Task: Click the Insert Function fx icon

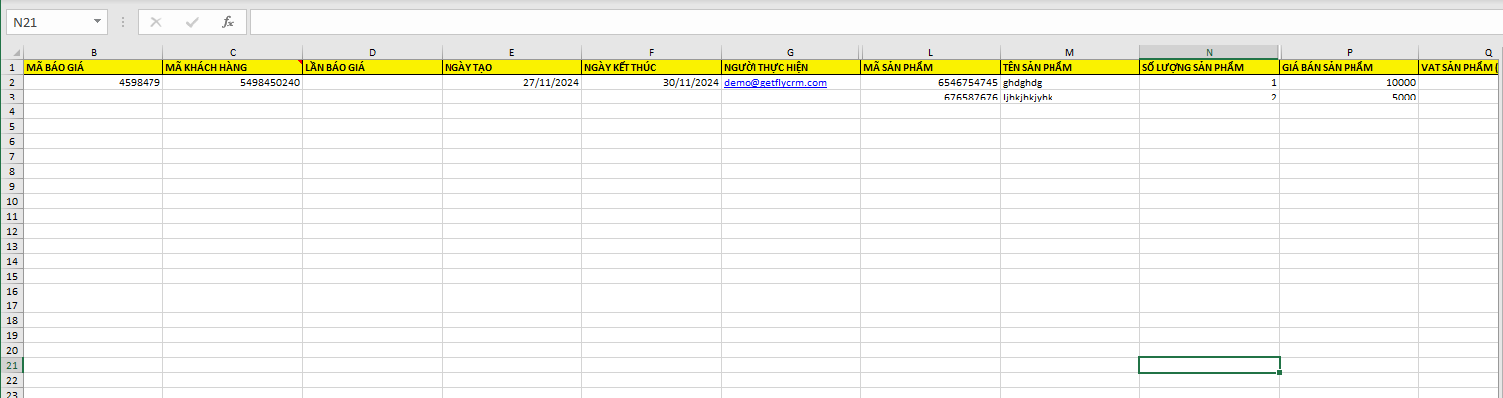Action: [227, 21]
